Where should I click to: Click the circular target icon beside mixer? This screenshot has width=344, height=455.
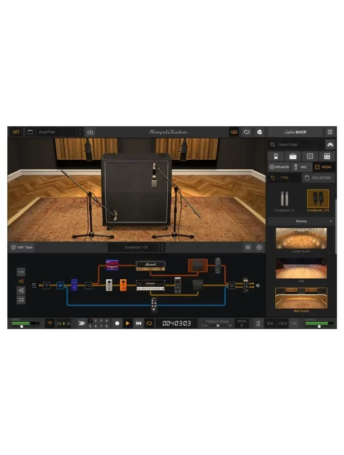(259, 247)
